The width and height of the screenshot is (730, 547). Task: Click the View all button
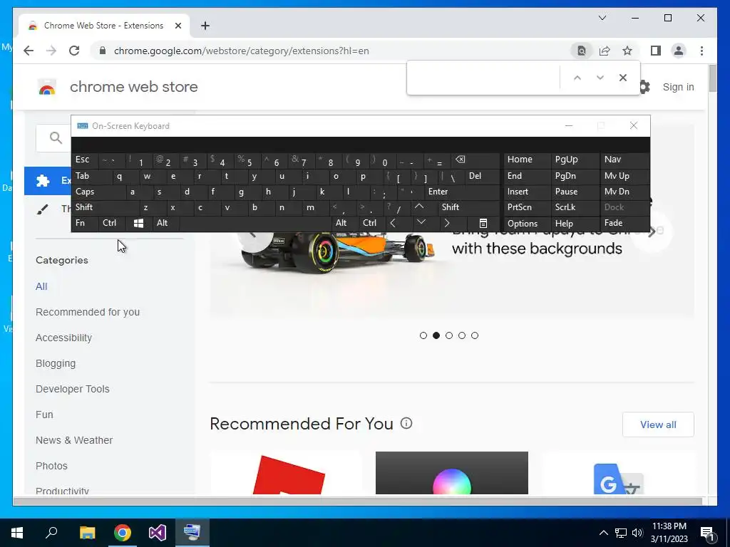(x=658, y=424)
